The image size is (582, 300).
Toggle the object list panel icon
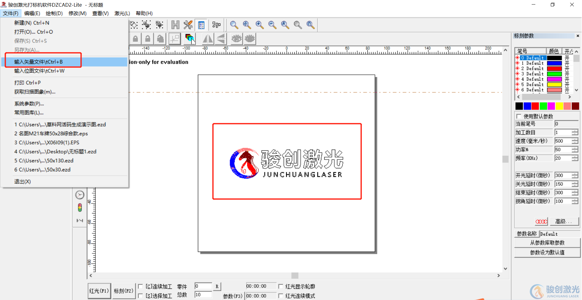point(201,25)
